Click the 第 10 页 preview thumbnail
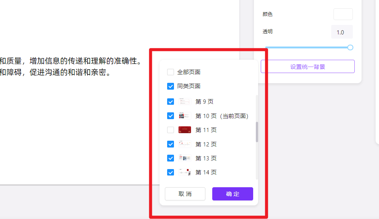 tap(185, 116)
